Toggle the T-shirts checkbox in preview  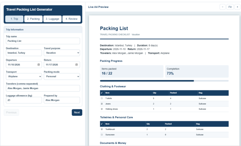tap(102, 98)
